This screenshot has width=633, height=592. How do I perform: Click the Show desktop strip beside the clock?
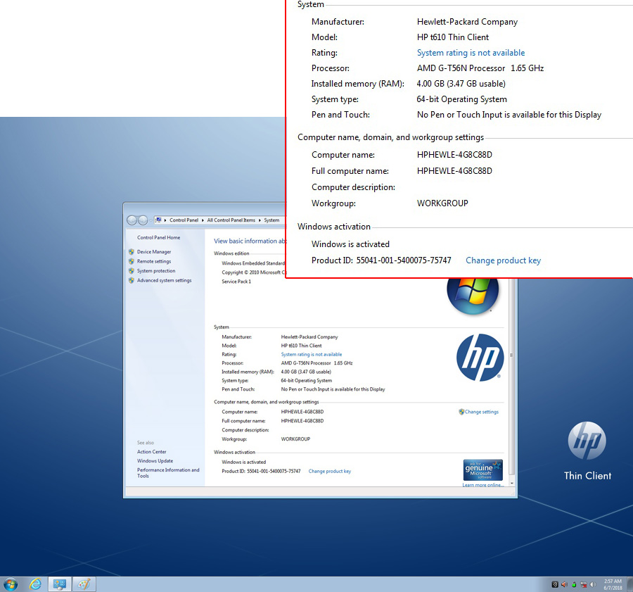[x=629, y=584]
